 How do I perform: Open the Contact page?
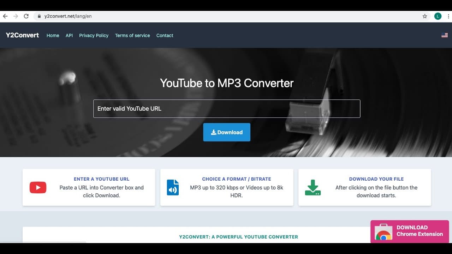click(x=165, y=36)
